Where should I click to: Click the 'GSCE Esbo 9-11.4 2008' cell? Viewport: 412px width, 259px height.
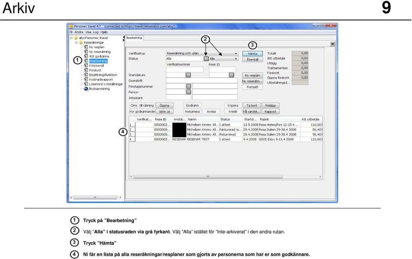coord(279,139)
